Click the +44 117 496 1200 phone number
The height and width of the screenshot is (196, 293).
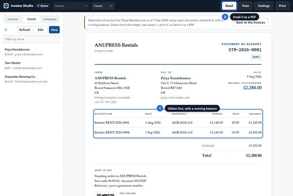[x=105, y=102]
